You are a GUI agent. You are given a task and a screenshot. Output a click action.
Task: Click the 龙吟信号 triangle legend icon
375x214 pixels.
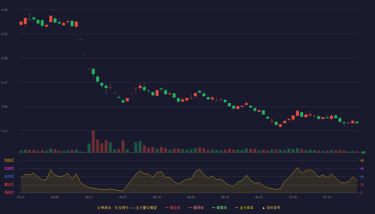[x=264, y=208]
